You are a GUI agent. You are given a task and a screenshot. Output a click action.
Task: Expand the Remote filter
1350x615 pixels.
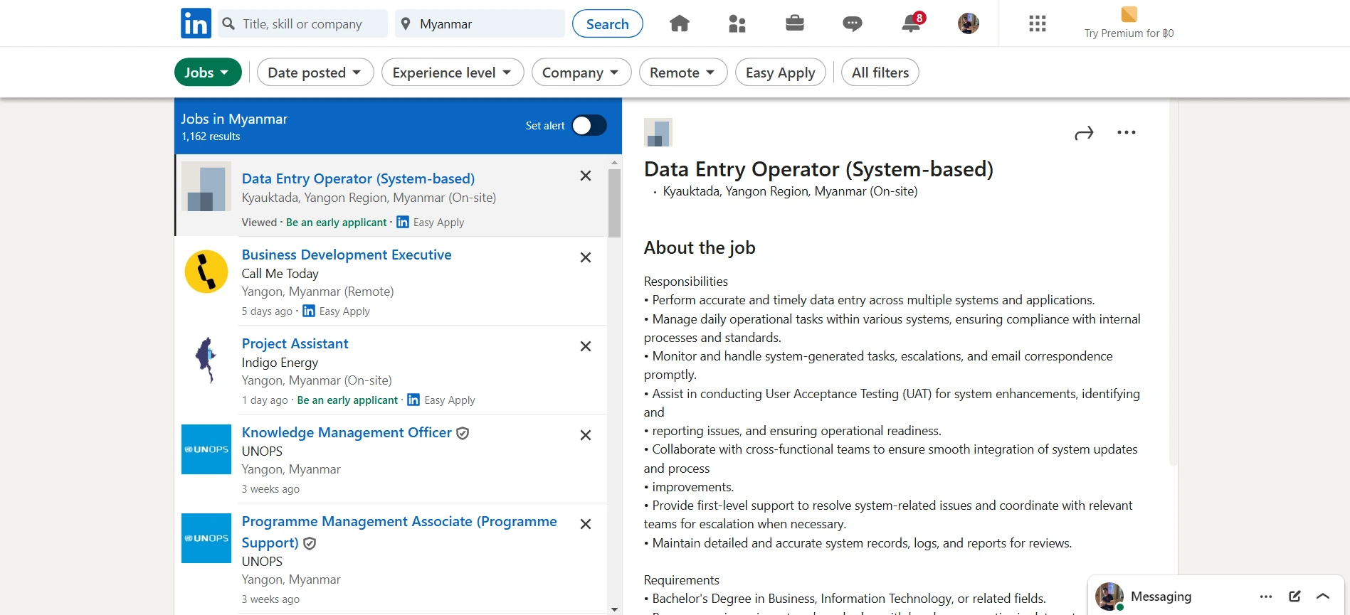683,73
